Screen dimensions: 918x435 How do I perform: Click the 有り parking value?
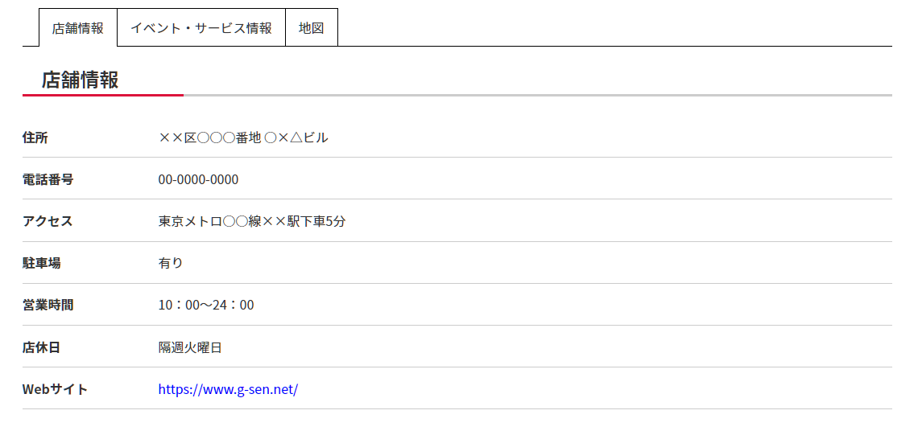click(171, 263)
